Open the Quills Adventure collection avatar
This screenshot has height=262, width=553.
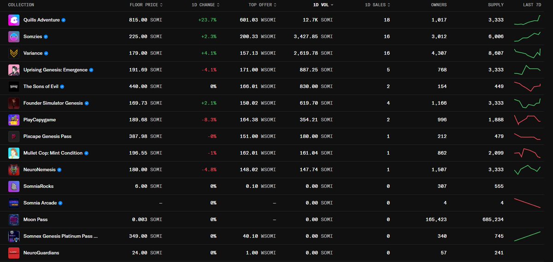click(14, 20)
